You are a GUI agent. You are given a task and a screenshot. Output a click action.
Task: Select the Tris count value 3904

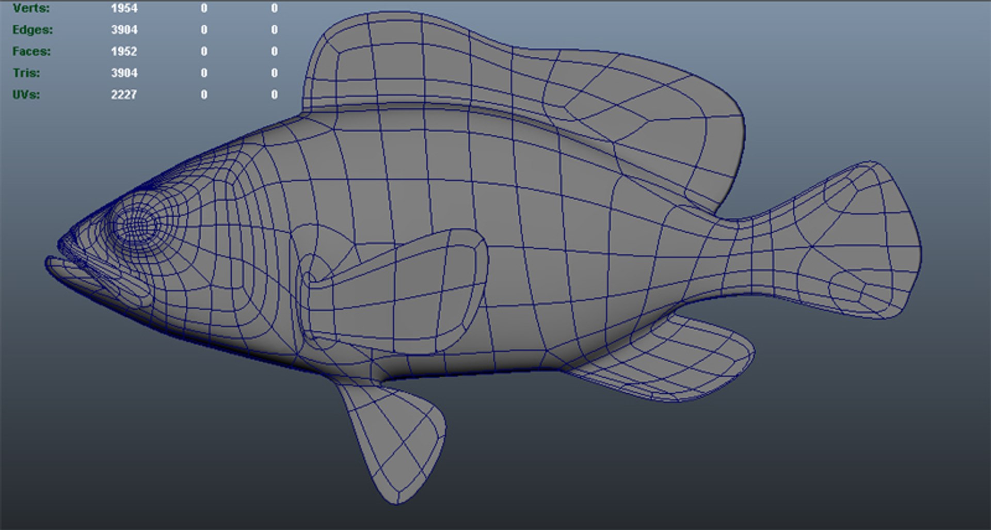[124, 73]
